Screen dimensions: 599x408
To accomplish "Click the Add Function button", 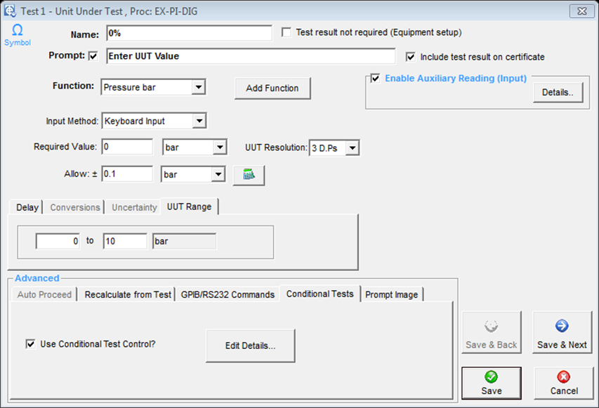I will coord(272,88).
